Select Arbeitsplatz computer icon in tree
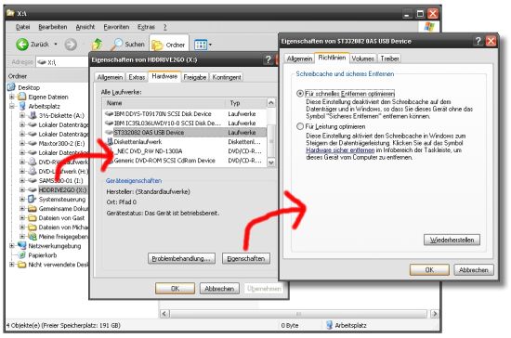 point(22,106)
